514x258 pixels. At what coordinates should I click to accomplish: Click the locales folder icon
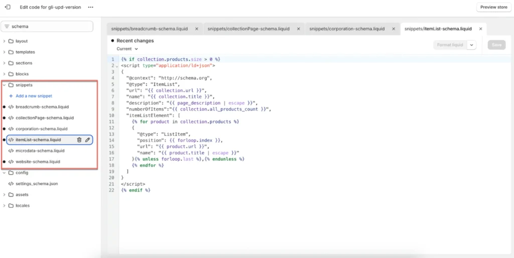(11, 206)
